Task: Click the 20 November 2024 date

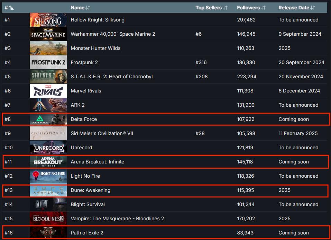Action: (x=301, y=77)
